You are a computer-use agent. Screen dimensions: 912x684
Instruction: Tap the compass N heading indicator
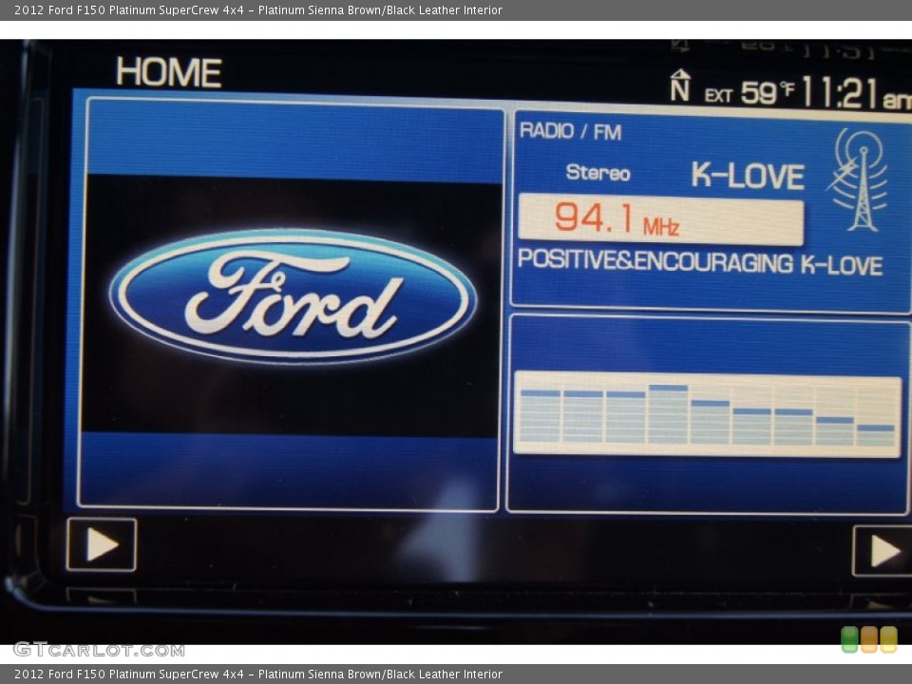[x=679, y=85]
